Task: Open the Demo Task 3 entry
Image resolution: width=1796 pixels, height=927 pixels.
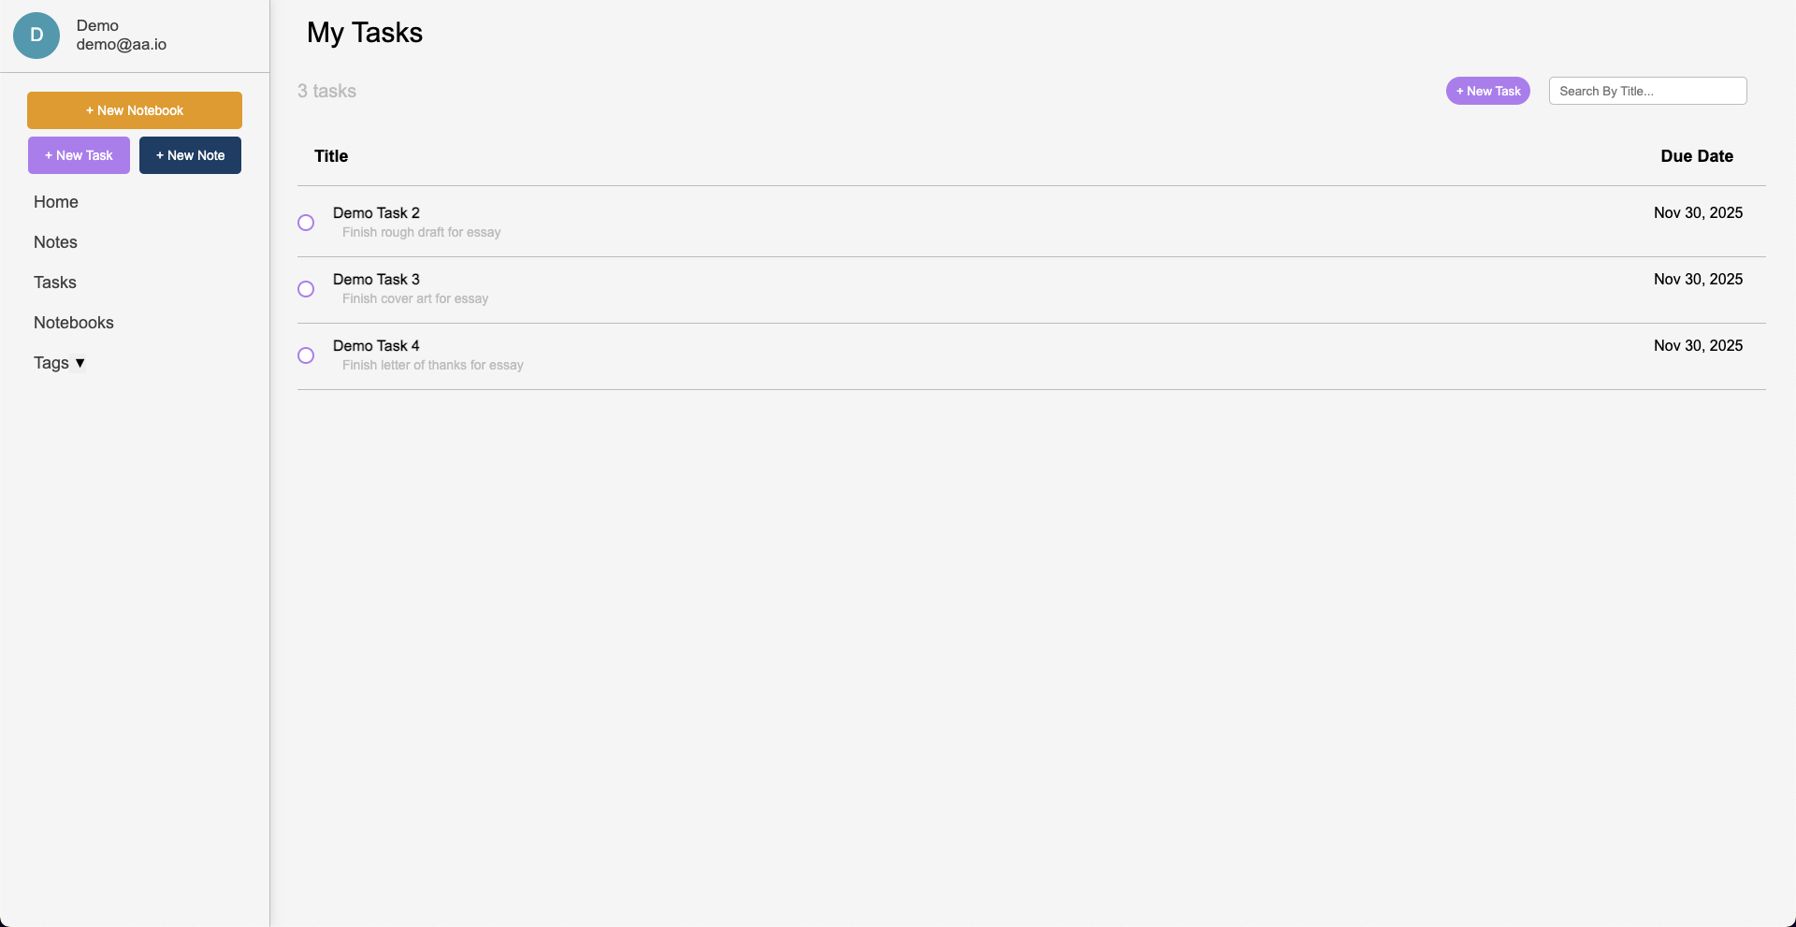Action: pyautogui.click(x=376, y=280)
